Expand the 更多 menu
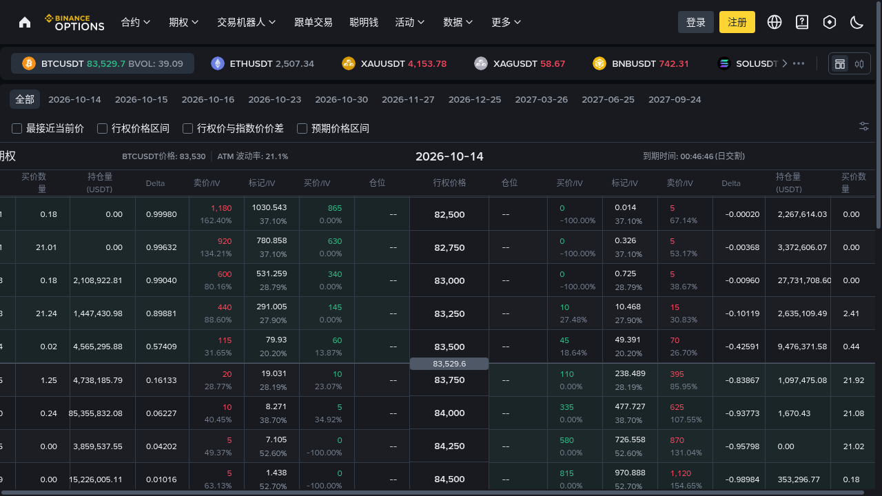The height and width of the screenshot is (496, 882). point(506,22)
